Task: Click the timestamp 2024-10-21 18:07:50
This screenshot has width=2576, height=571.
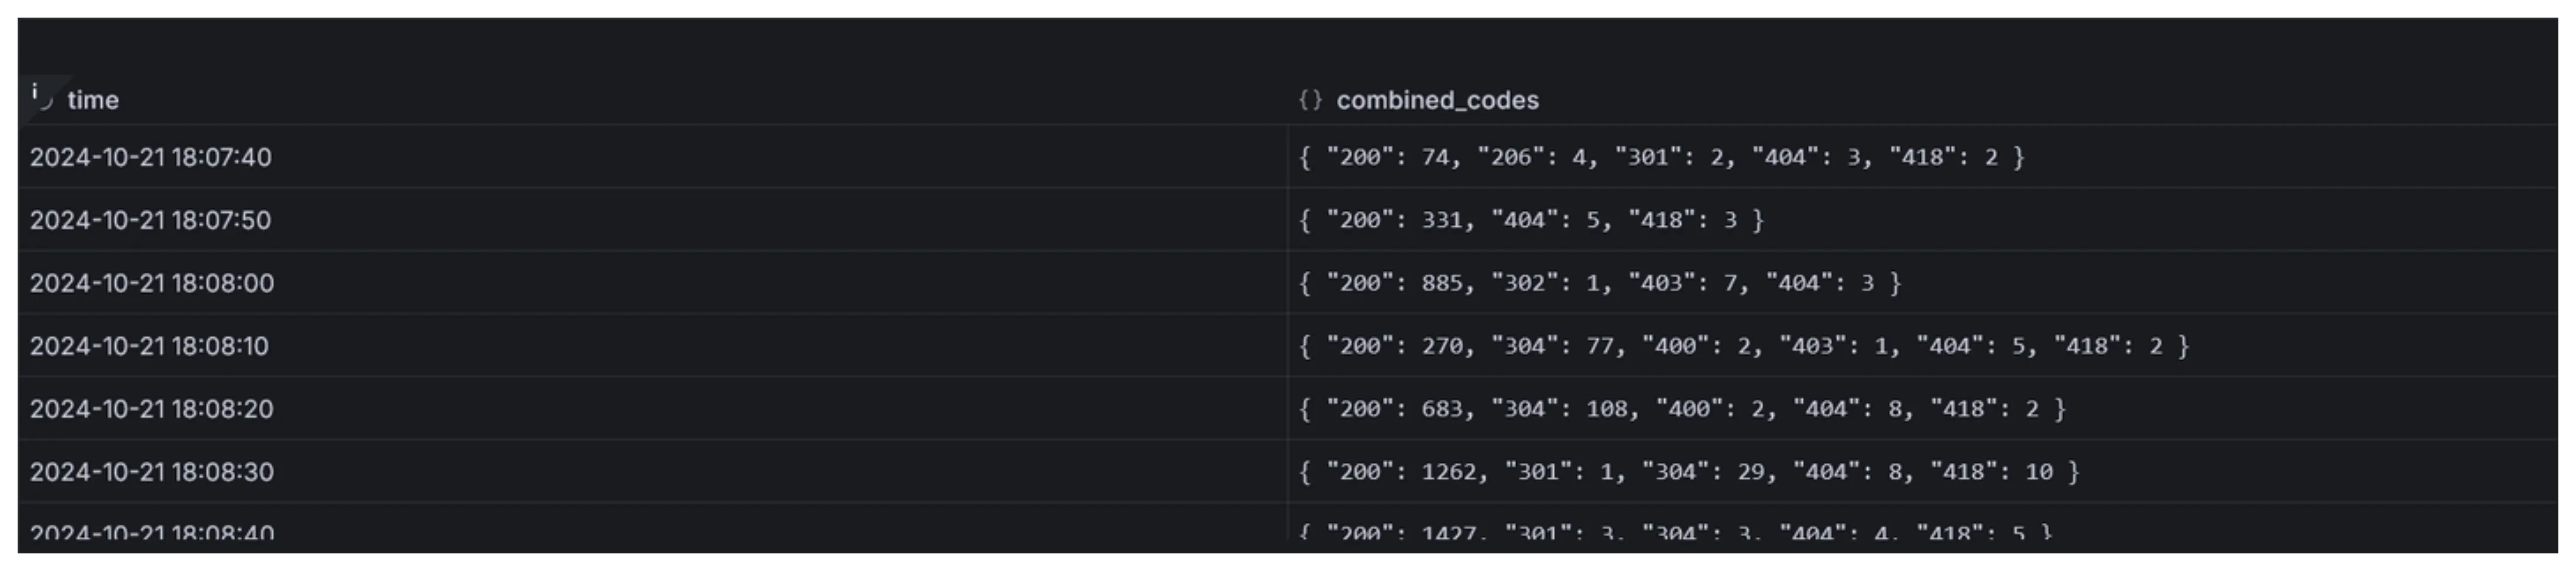Action: coord(150,220)
